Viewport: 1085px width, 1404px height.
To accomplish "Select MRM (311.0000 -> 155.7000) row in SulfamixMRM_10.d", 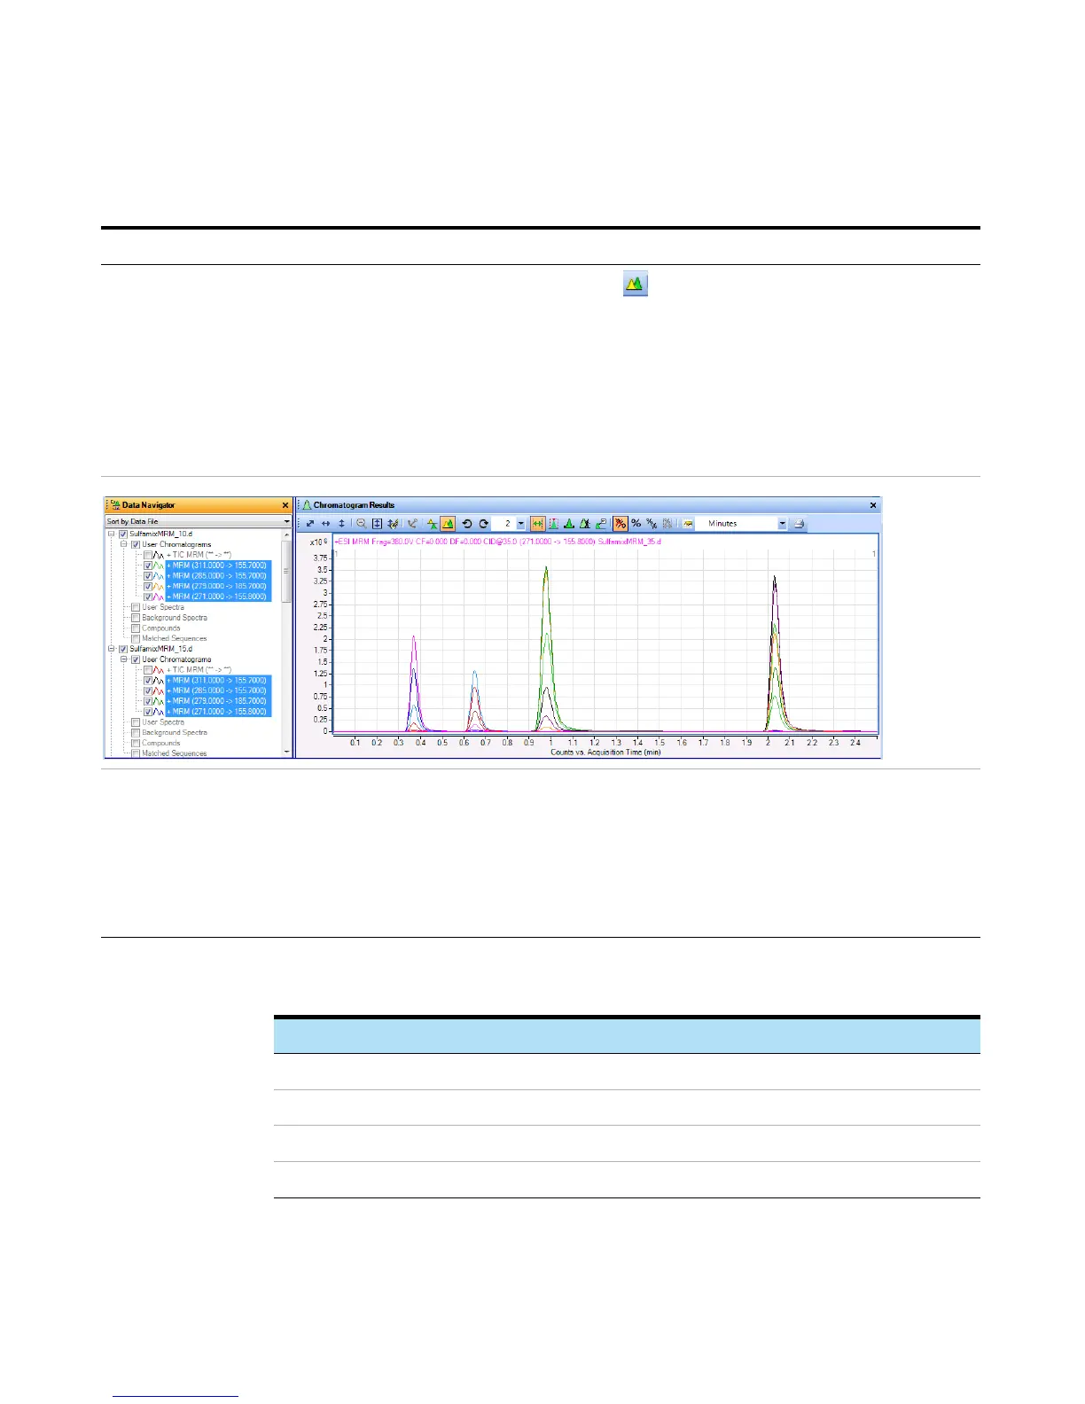I will click(217, 565).
